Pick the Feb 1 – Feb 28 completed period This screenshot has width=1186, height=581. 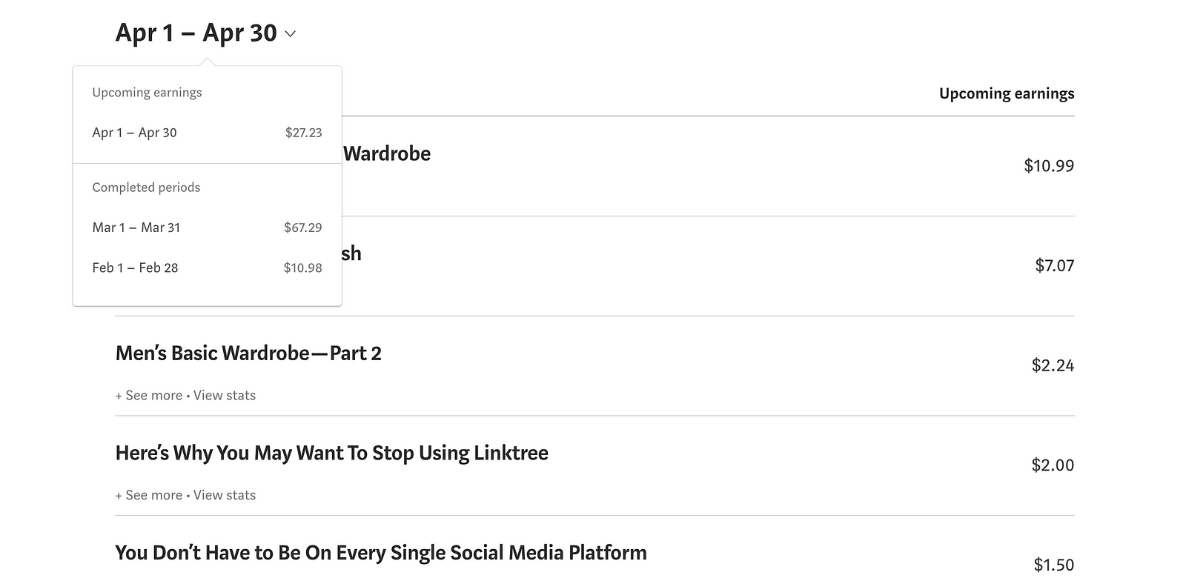pos(135,268)
